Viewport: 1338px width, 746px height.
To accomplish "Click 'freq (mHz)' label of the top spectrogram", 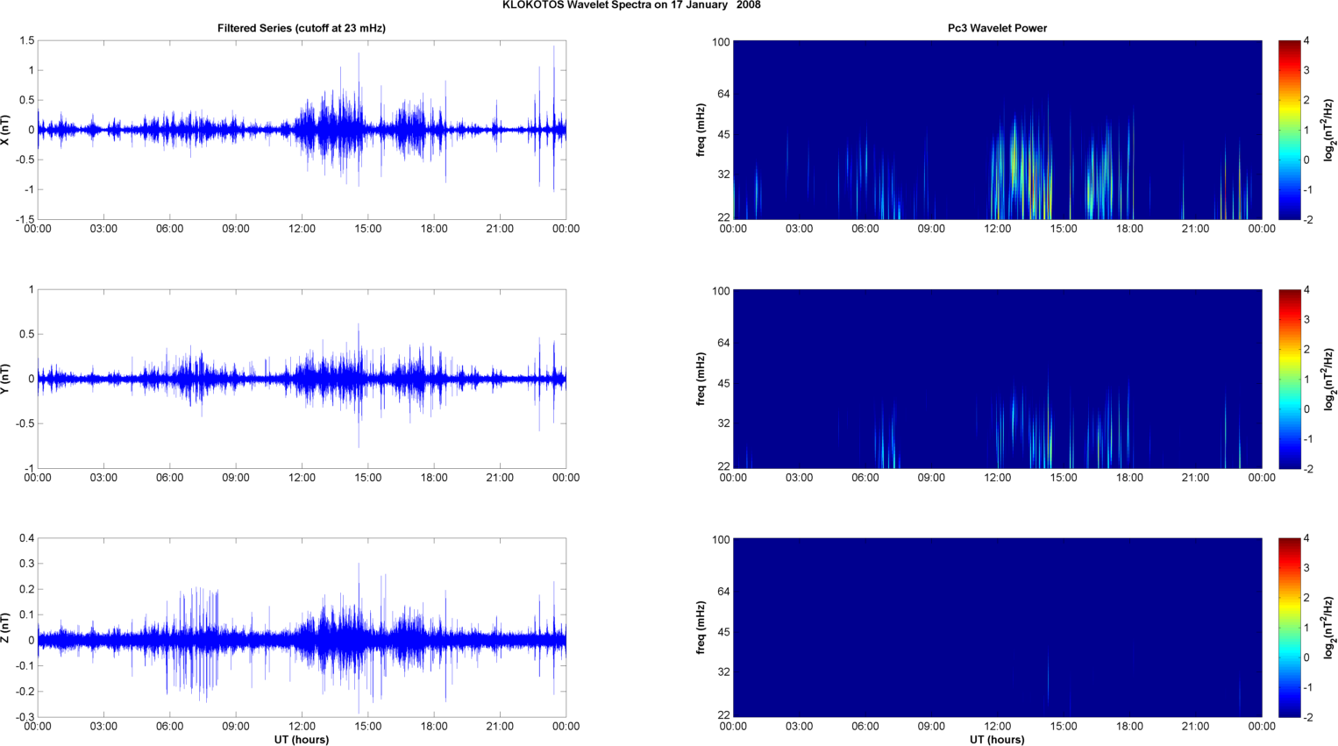I will pos(701,130).
